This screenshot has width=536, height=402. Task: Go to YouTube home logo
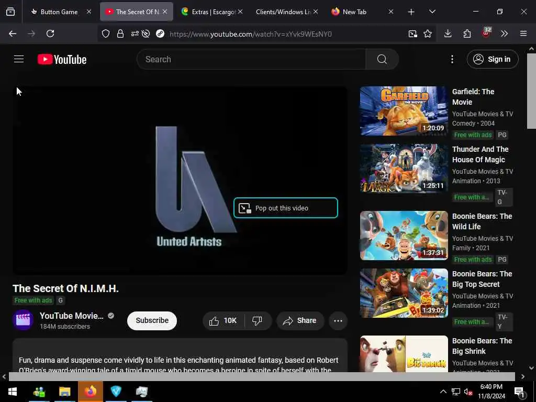pyautogui.click(x=62, y=60)
